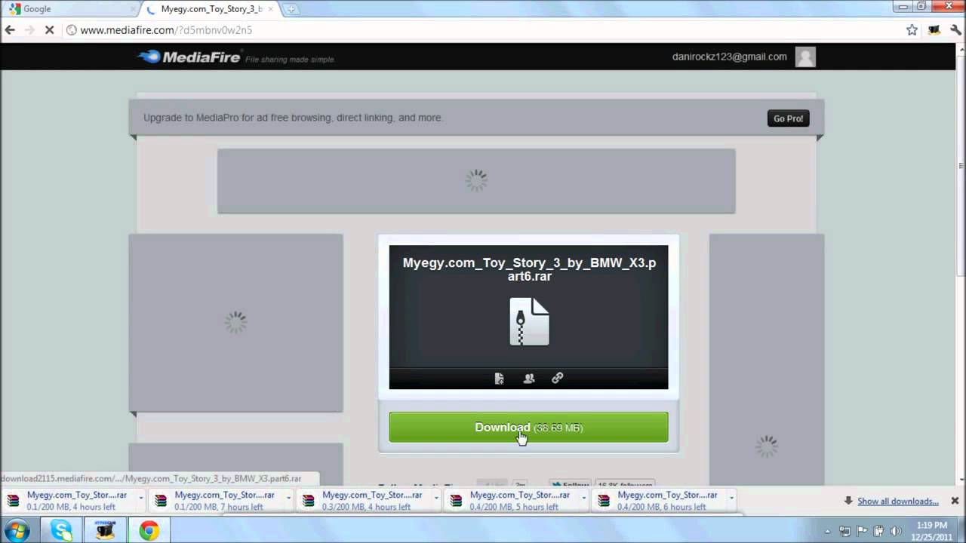The width and height of the screenshot is (966, 543).
Task: Expand options arrow for the 5 hours left download
Action: pyautogui.click(x=583, y=499)
